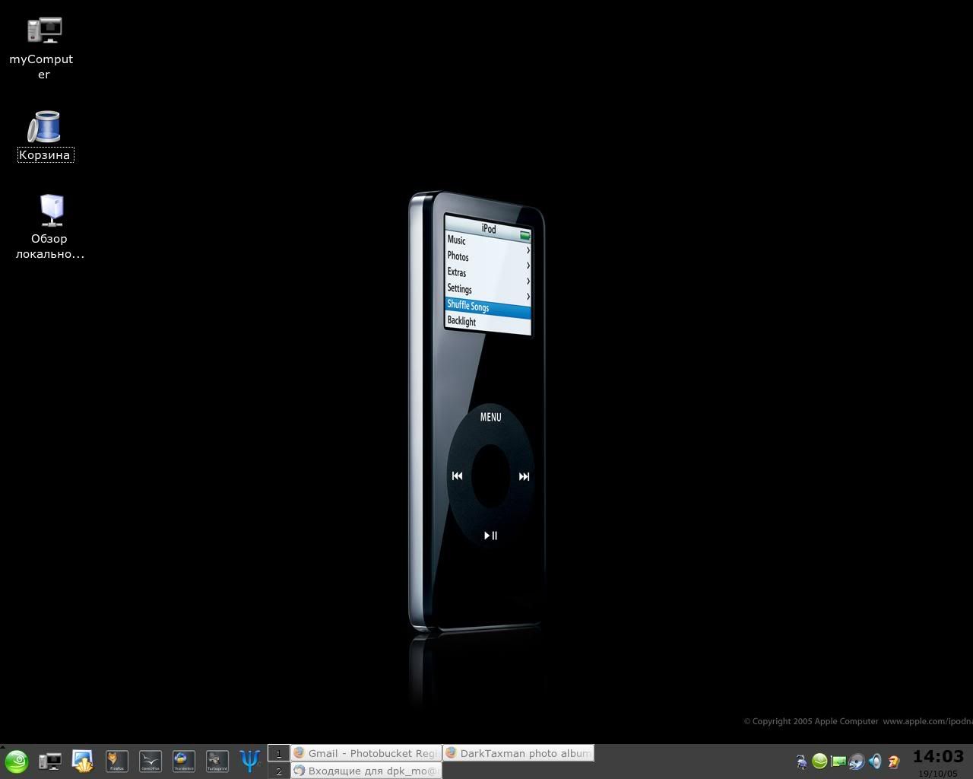Click the computer monitor panel icon

pos(50,761)
